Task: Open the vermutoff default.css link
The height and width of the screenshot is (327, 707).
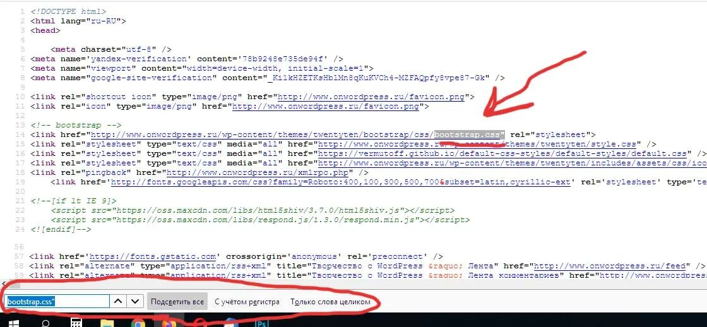Action: click(x=502, y=153)
